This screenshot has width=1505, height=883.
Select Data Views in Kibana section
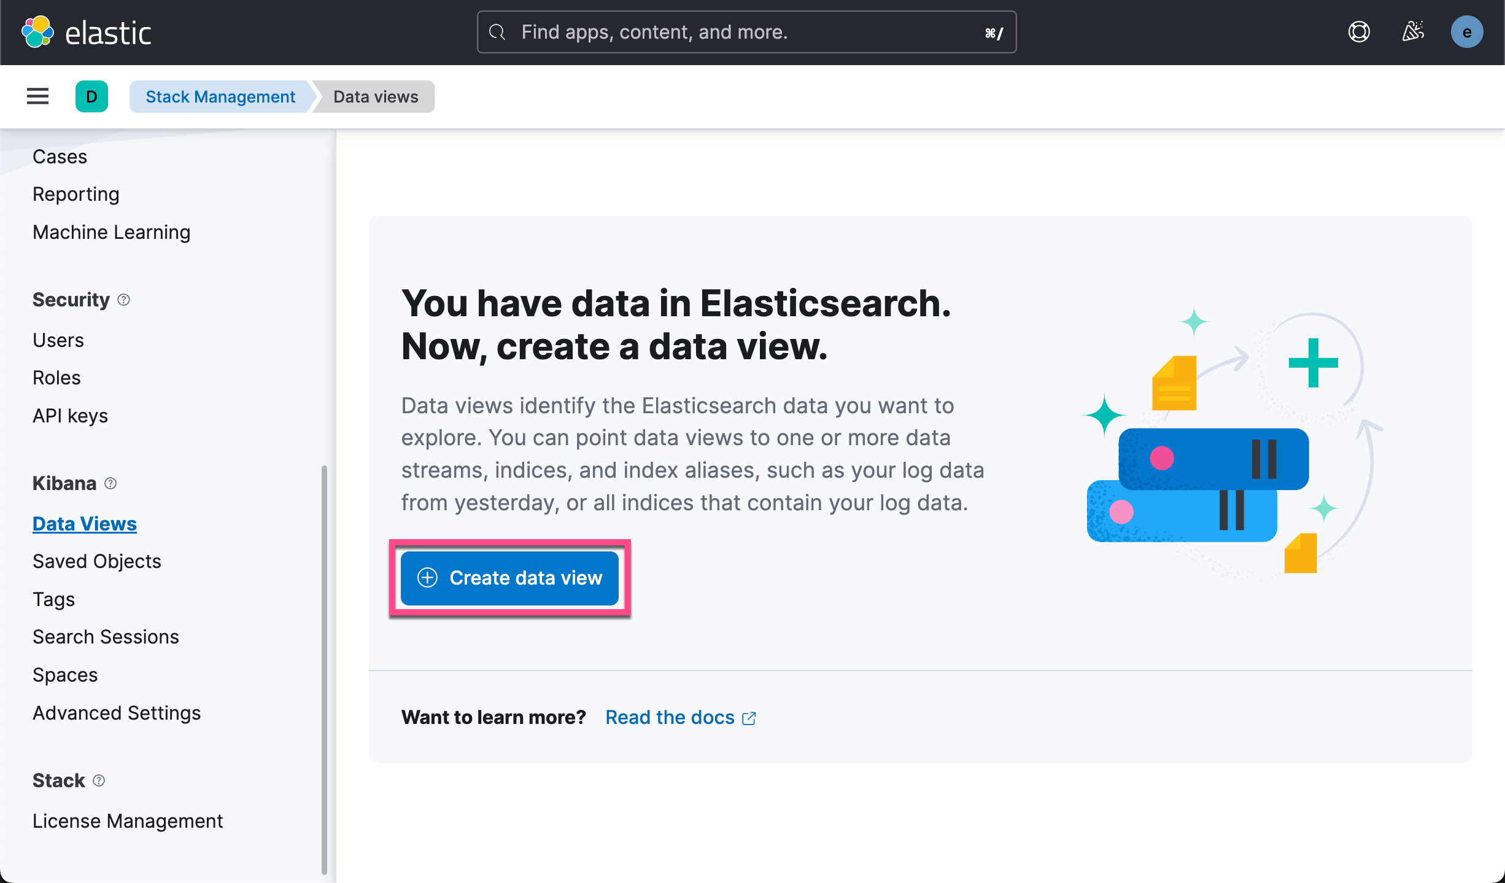(85, 524)
